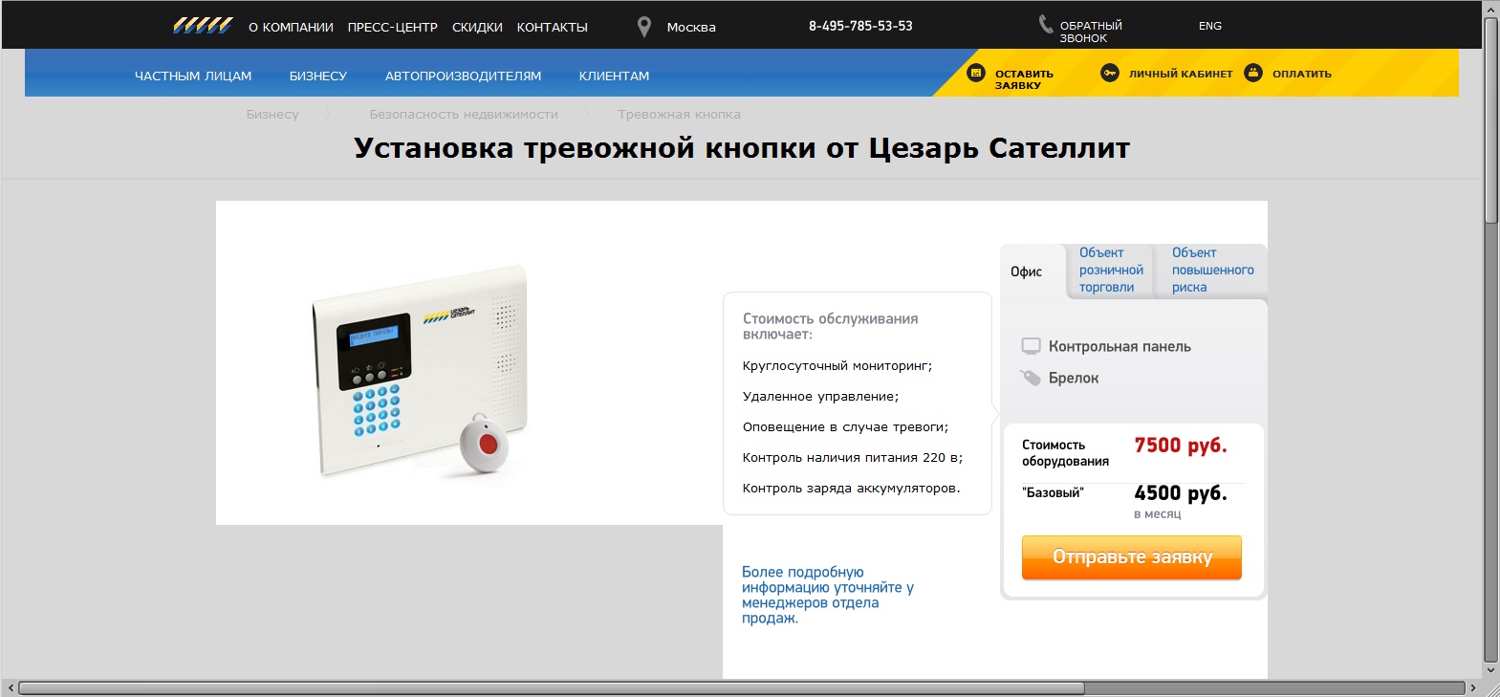Click the Оставить заявку form icon
The image size is (1500, 697).
[x=976, y=73]
